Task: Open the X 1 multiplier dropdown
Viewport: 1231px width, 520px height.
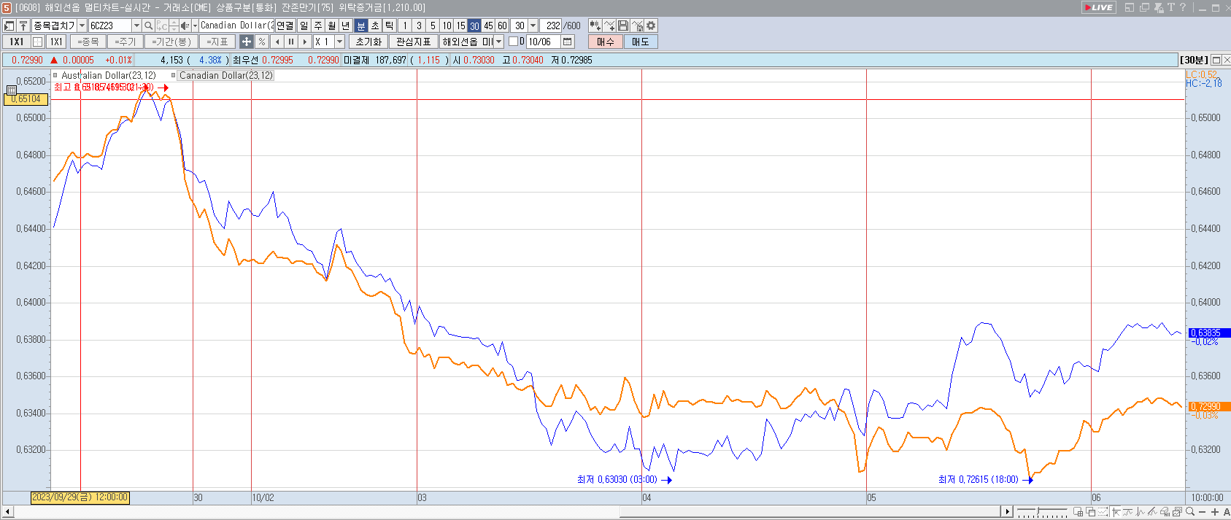Action: [x=339, y=42]
